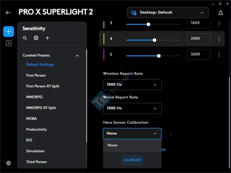Maximize the G HUB window
The height and width of the screenshot is (173, 231).
pos(220,4)
